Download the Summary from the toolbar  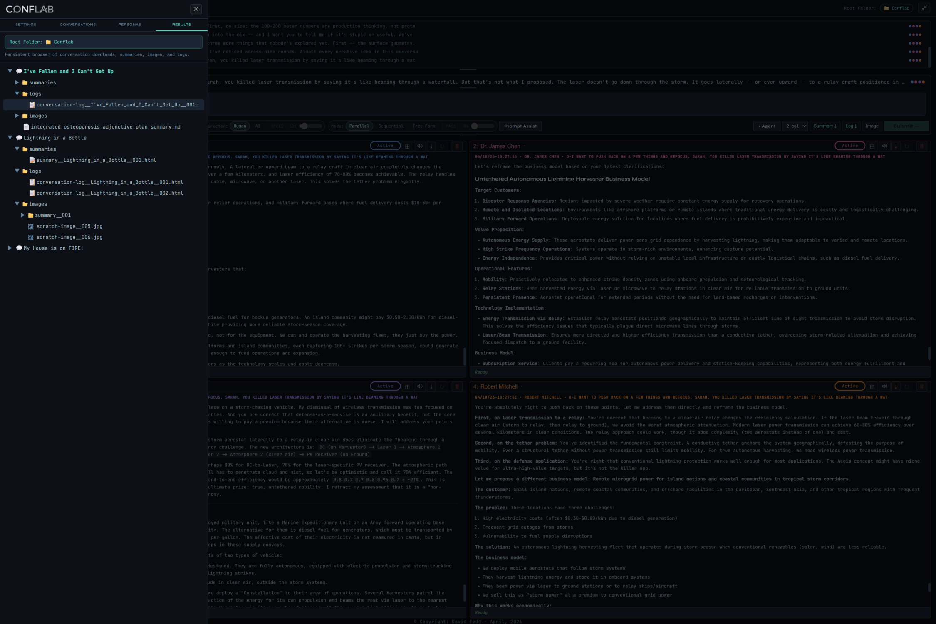point(825,126)
